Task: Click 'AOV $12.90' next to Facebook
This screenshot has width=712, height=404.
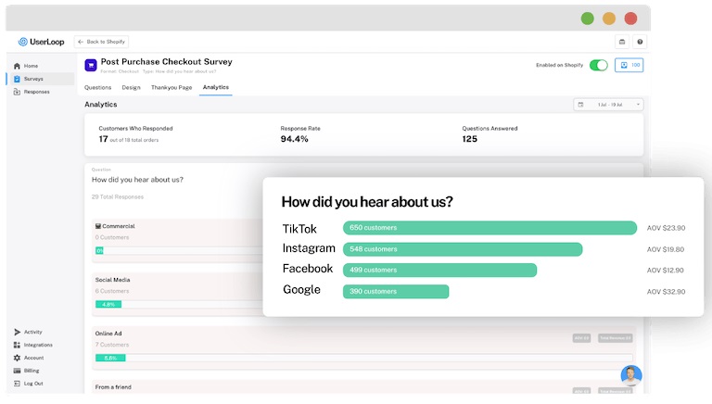Action: click(x=666, y=270)
